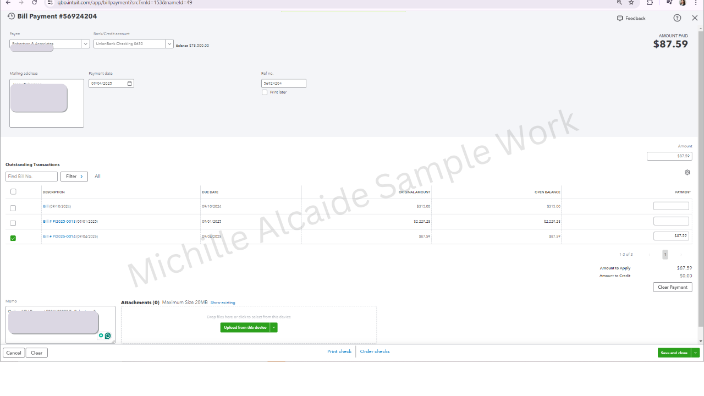Click the Show existing attachments link
This screenshot has width=704, height=396.
tap(223, 302)
